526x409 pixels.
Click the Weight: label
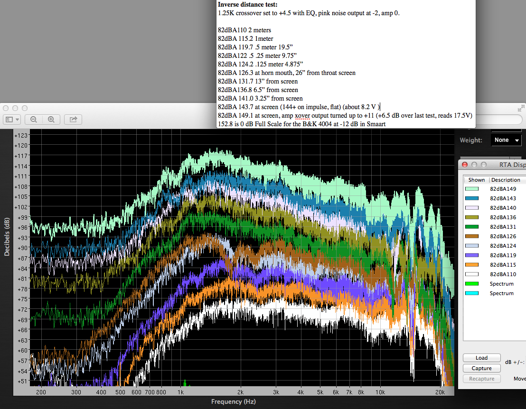click(x=471, y=140)
